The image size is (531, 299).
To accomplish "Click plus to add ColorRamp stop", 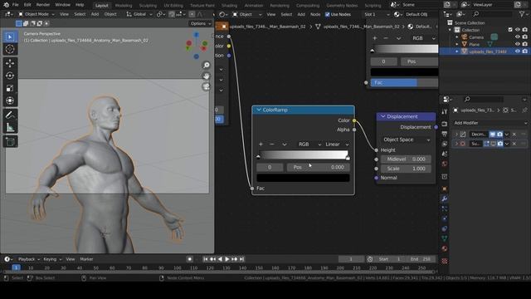I will coord(261,144).
